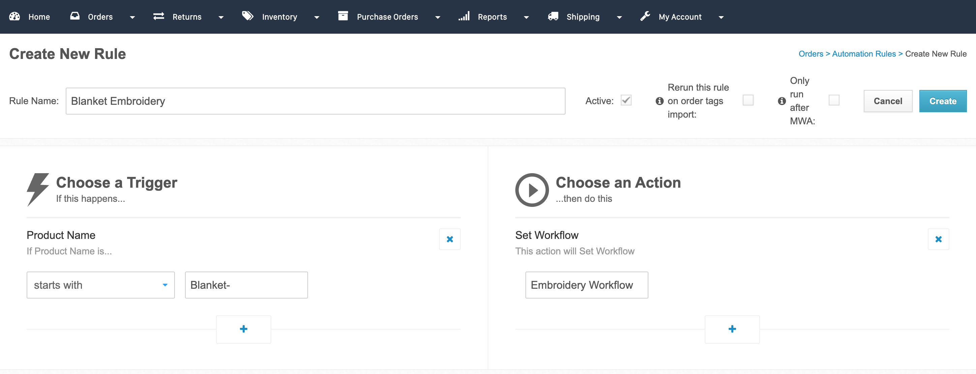This screenshot has height=374, width=976.
Task: Open the 'starts with' condition dropdown
Action: 100,285
